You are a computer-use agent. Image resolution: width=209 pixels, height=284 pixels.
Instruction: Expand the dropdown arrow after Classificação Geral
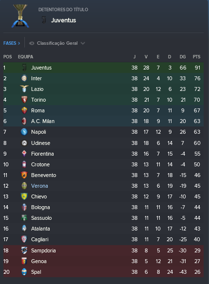pyautogui.click(x=83, y=43)
